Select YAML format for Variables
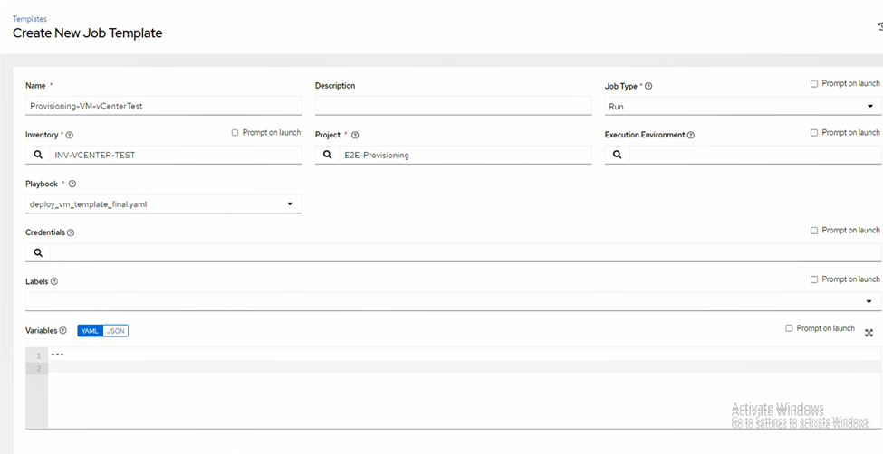Screen dimensions: 883x454 click(x=90, y=331)
